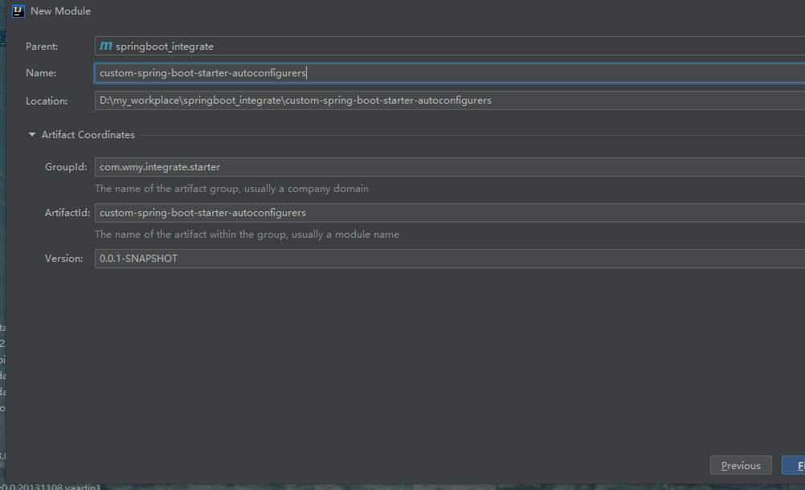This screenshot has height=490, width=805.
Task: Click the 'Artifact Coordinates' heading text
Action: coord(88,134)
